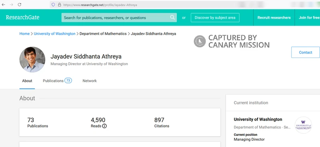
Task: Select the Current position Managing Director text
Action: click(x=249, y=137)
